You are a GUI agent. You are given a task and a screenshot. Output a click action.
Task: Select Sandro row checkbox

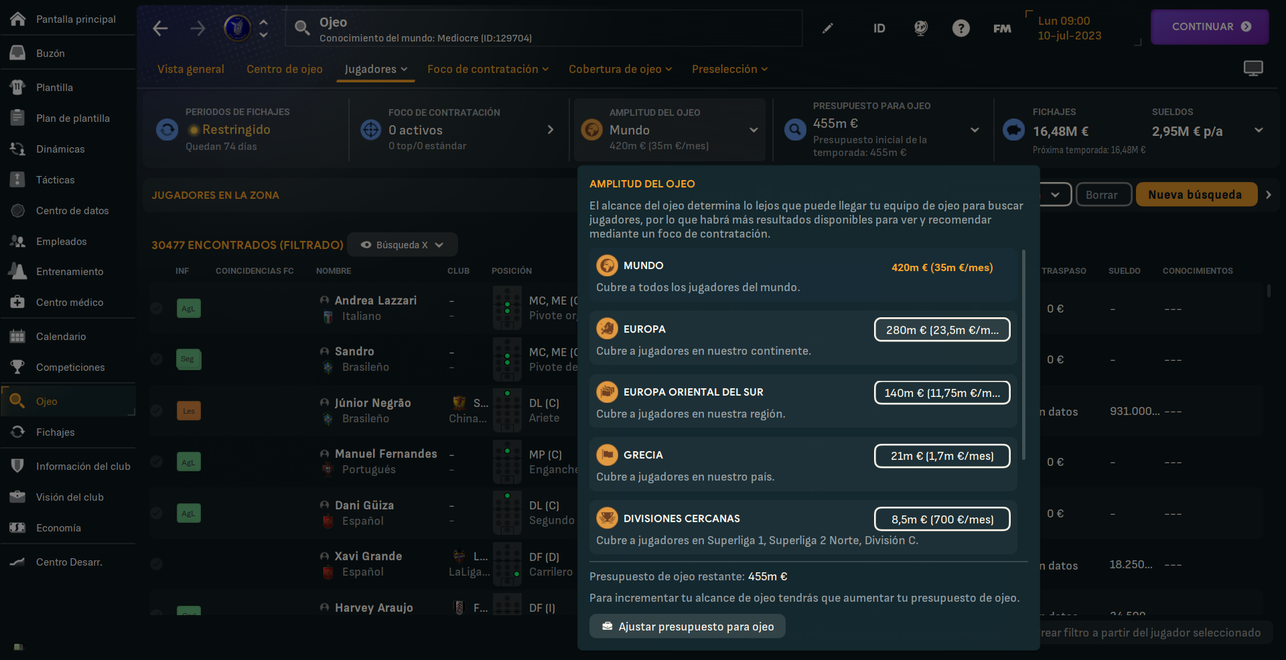pos(157,359)
